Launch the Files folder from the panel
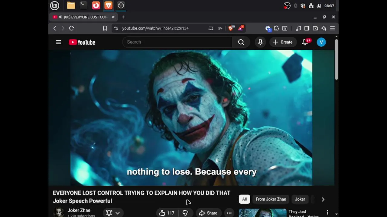The image size is (387, 217). click(x=71, y=5)
